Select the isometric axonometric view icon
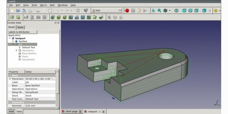Image resolution: width=228 pixels, height=114 pixels. pyautogui.click(x=176, y=11)
